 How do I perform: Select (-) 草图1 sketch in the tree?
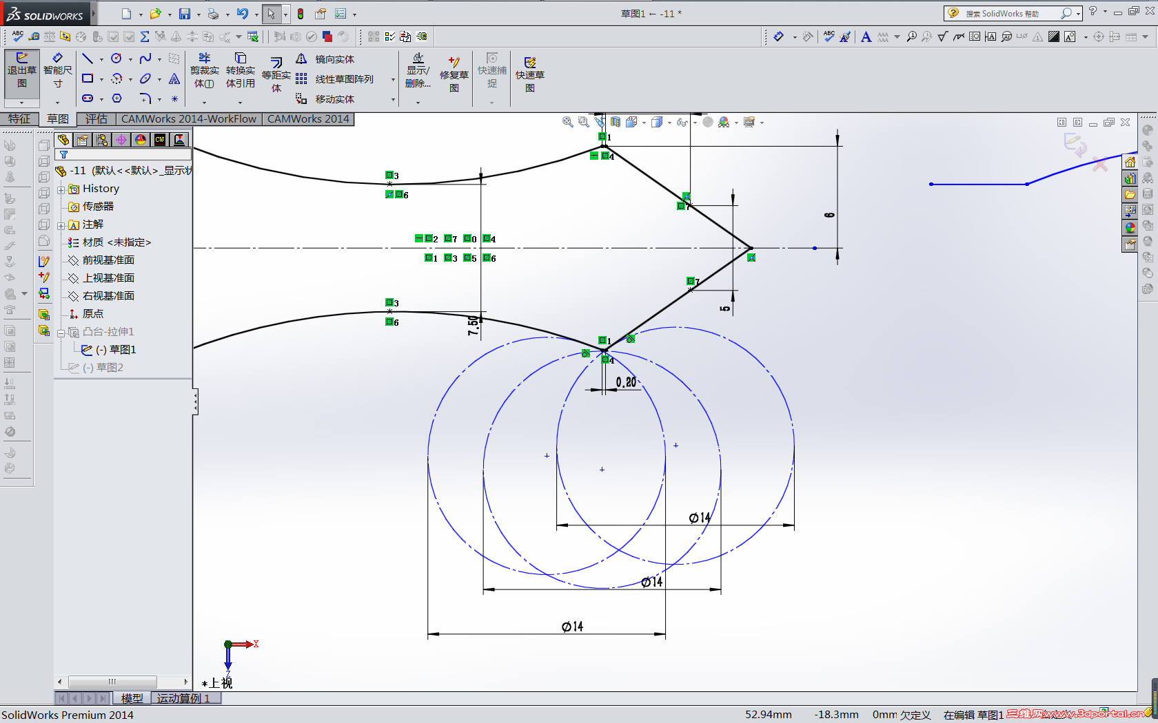point(109,350)
